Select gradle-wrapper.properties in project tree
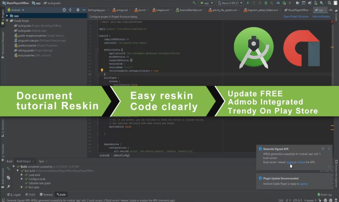339x202 pixels. coord(39,36)
